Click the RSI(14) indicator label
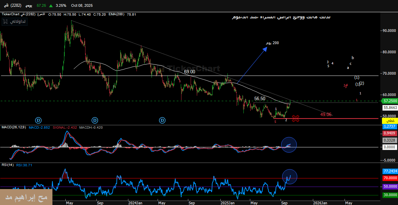 tap(7, 165)
